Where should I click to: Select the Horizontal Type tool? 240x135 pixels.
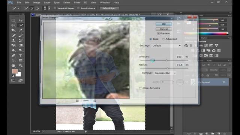click(21, 55)
